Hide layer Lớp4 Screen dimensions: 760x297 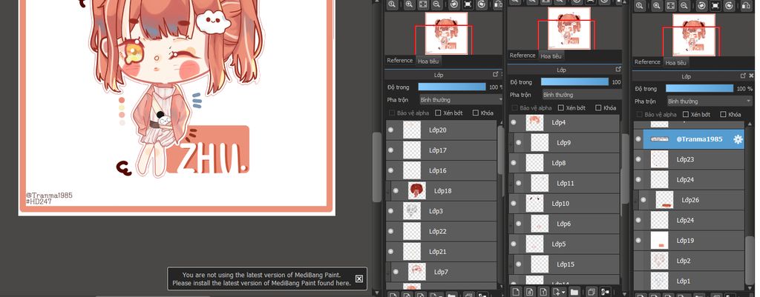(x=514, y=122)
